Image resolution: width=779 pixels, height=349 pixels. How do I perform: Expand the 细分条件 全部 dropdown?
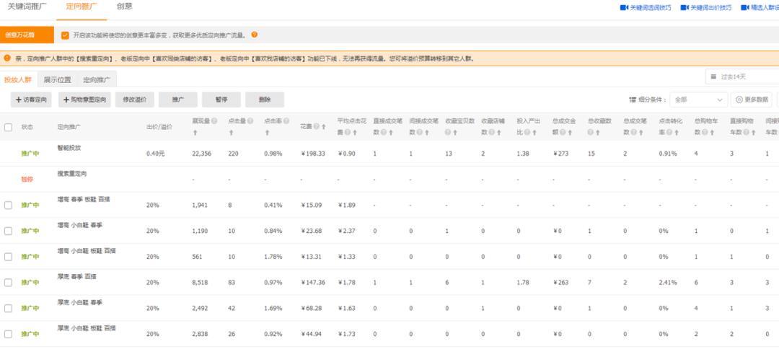point(698,100)
